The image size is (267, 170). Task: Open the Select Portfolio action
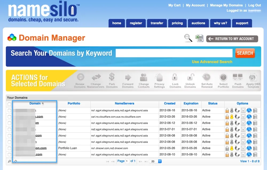coord(223,77)
